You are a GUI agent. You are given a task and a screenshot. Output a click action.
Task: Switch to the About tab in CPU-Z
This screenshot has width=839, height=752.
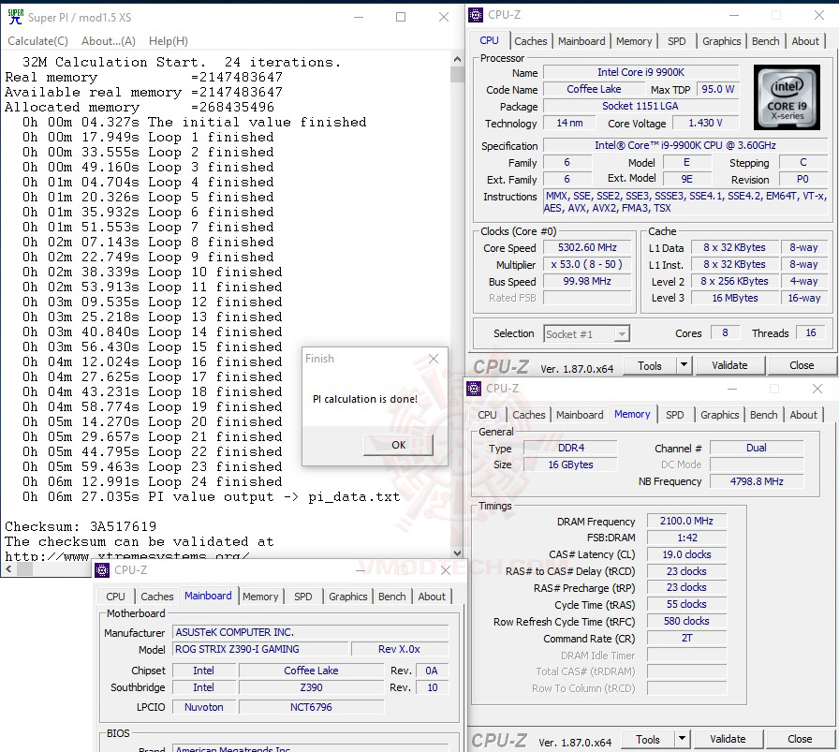pos(805,41)
